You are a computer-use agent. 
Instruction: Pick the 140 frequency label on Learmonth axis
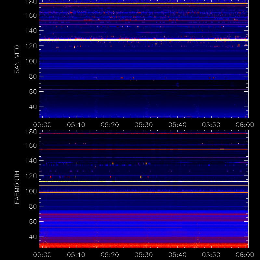(x=31, y=161)
